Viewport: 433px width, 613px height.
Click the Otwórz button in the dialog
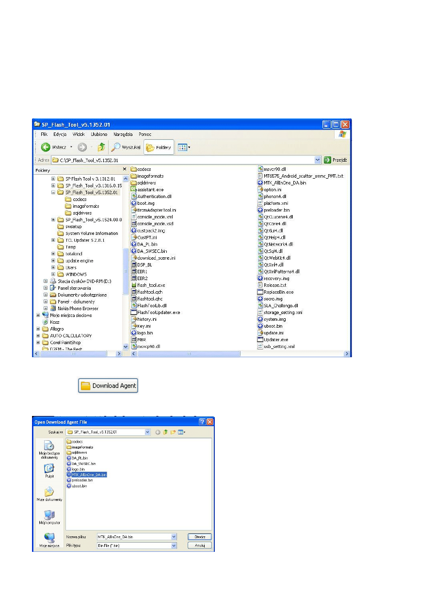point(199,537)
